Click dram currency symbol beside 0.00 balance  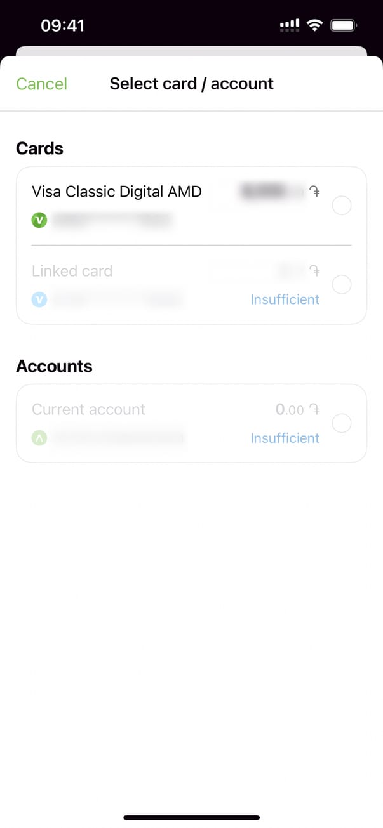(314, 410)
